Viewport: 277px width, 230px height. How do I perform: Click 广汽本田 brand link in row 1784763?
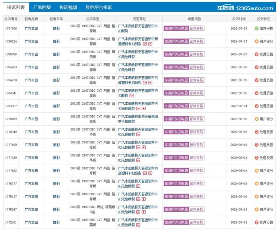click(x=31, y=67)
